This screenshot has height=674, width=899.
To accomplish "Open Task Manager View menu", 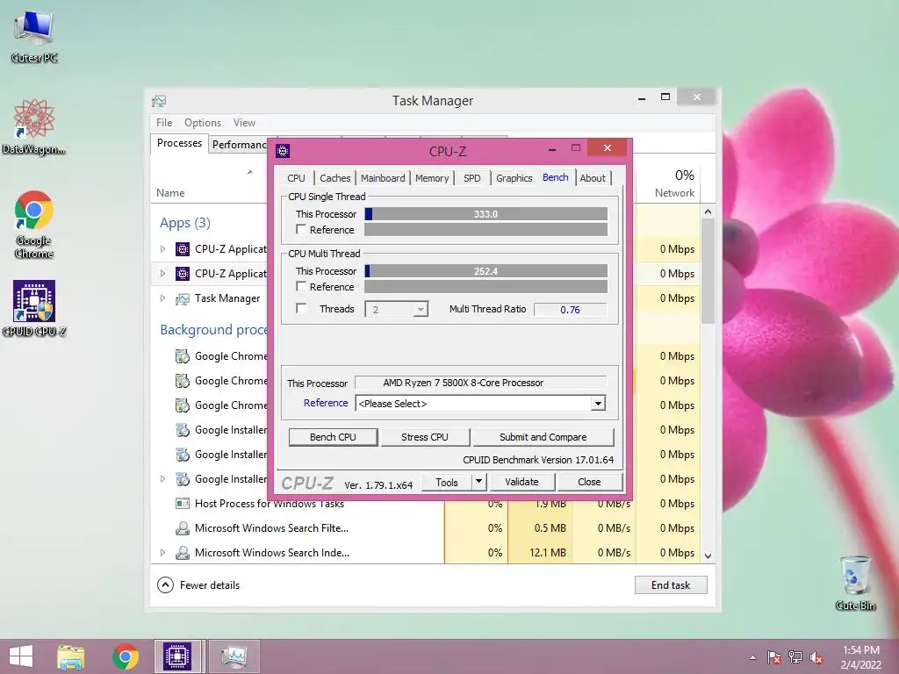I will click(244, 123).
